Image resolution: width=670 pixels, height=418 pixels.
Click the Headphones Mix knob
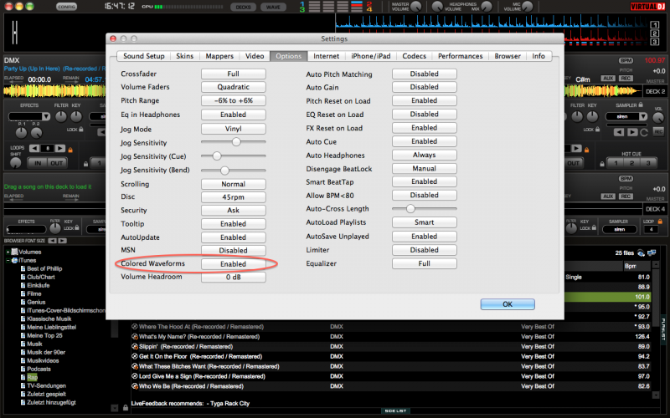point(487,7)
